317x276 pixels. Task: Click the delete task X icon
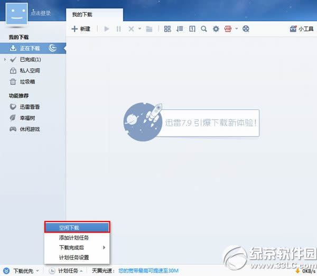pos(131,29)
